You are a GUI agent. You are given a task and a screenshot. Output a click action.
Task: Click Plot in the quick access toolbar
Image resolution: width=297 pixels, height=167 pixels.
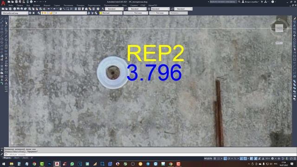point(31,2)
